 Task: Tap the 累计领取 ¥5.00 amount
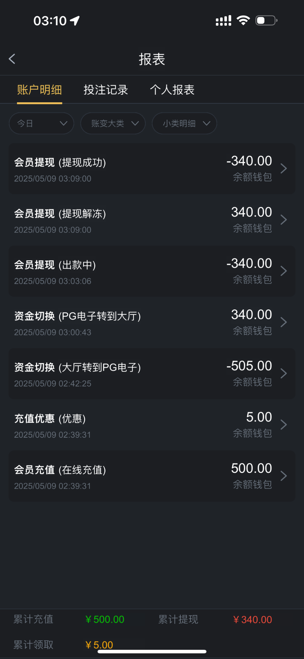99,645
